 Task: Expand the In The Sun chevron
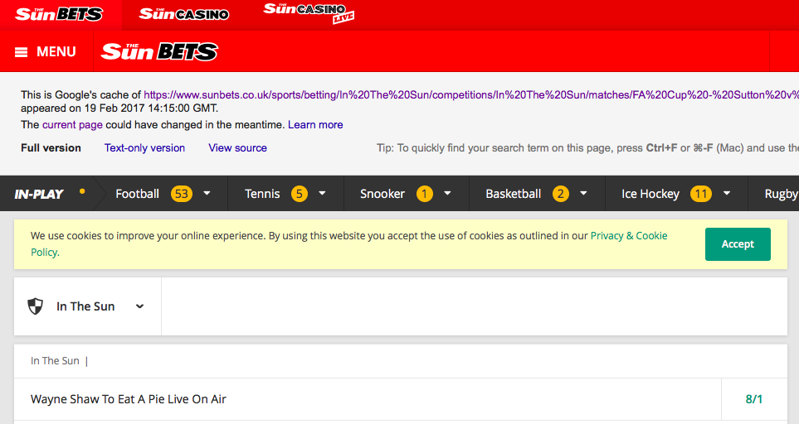[139, 306]
